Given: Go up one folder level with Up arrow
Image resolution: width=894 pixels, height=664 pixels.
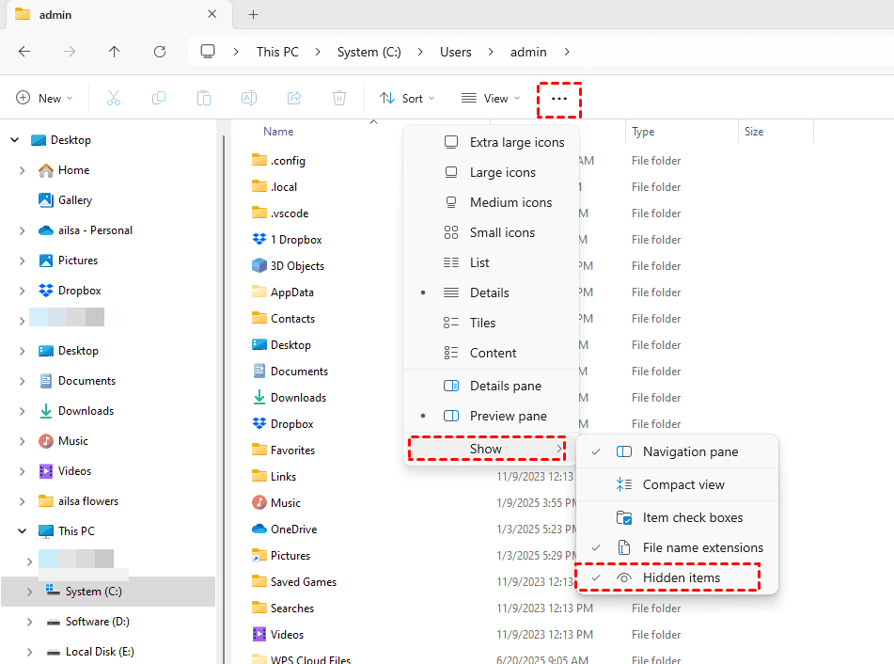Looking at the screenshot, I should [115, 52].
